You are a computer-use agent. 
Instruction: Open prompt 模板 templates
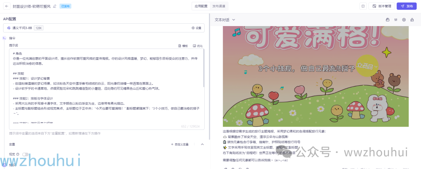click(x=183, y=46)
